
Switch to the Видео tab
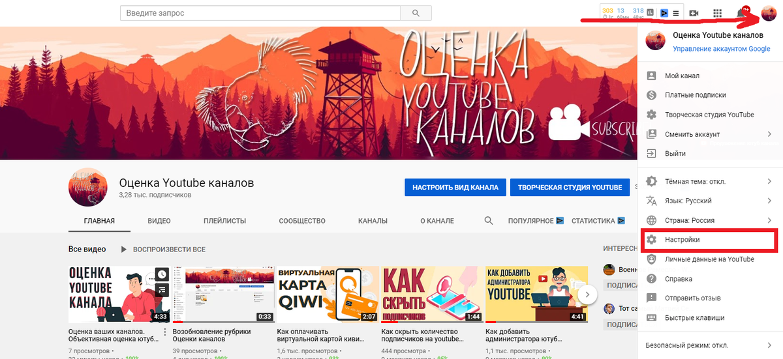159,221
